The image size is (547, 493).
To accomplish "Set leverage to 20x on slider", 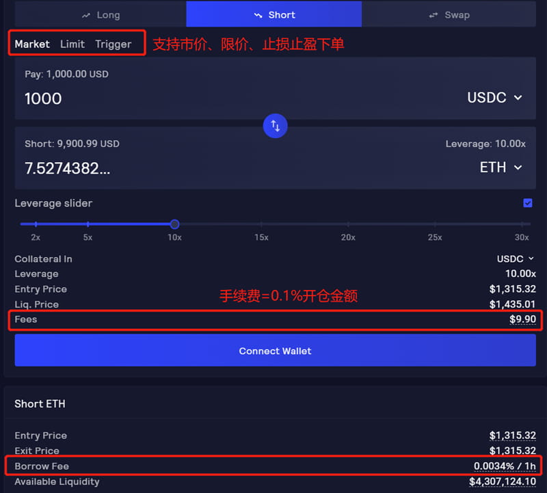I will (x=348, y=224).
